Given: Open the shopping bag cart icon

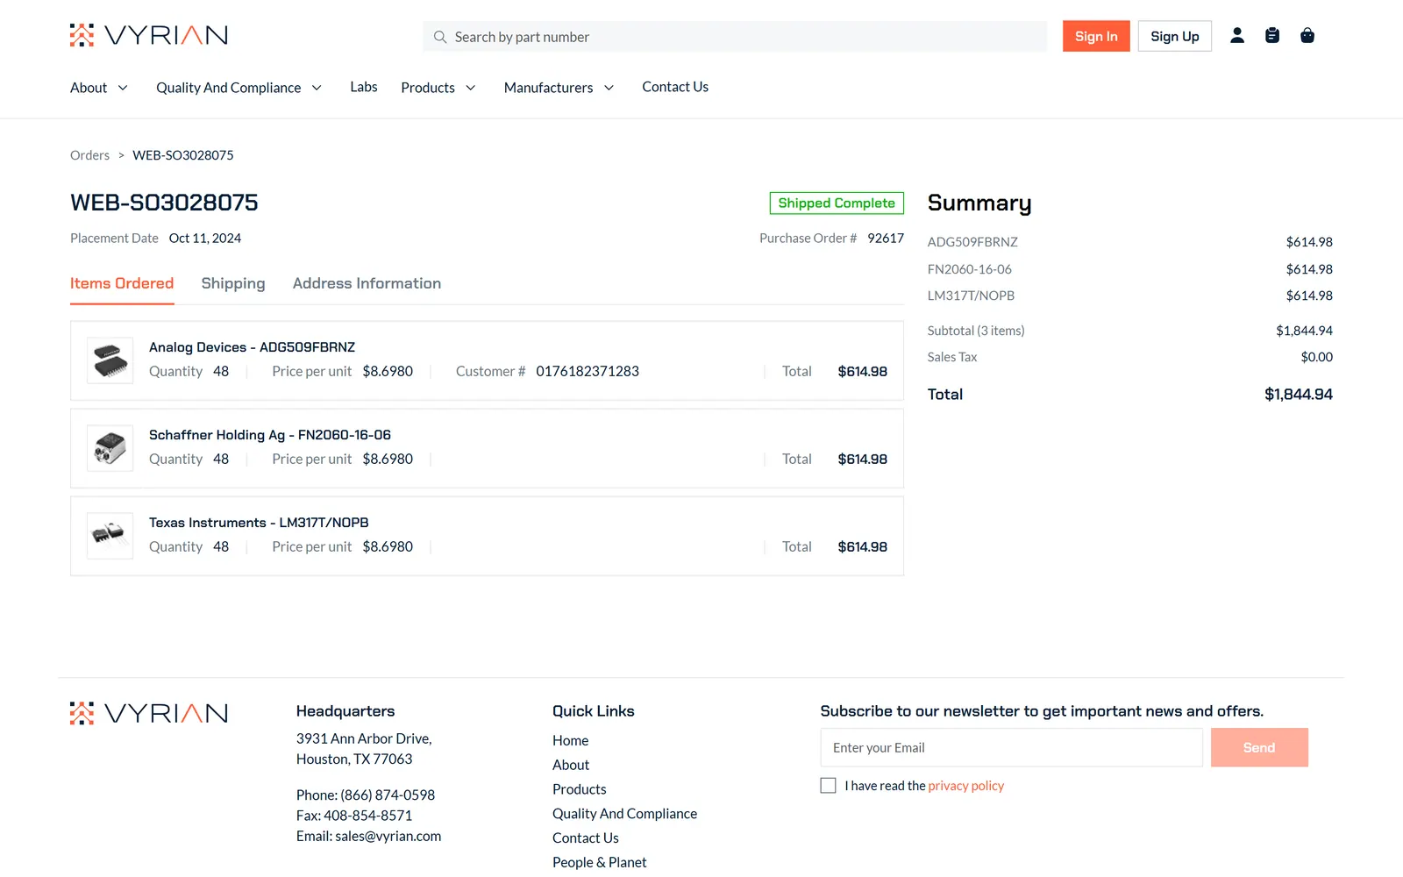Looking at the screenshot, I should [x=1307, y=35].
